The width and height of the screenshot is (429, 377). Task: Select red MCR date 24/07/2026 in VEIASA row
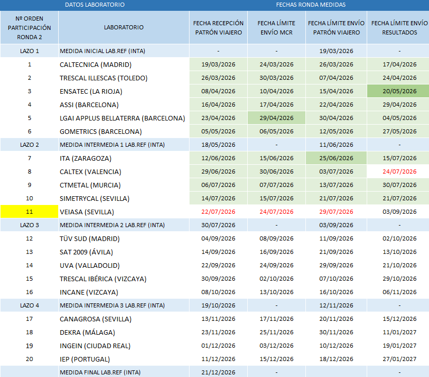tap(277, 212)
